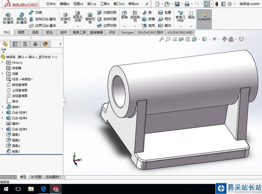Toggle Hide/Show Items eye icon
Image resolution: width=262 pixels, height=194 pixels.
click(214, 39)
